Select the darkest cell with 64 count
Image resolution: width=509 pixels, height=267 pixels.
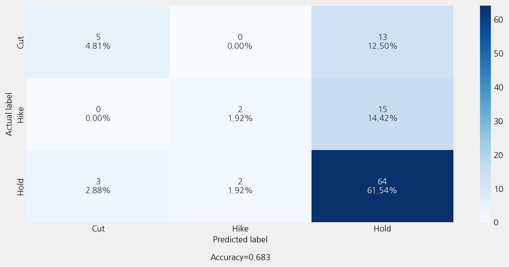[382, 186]
